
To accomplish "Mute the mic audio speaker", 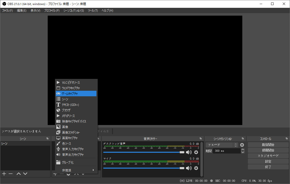I will tap(189, 168).
